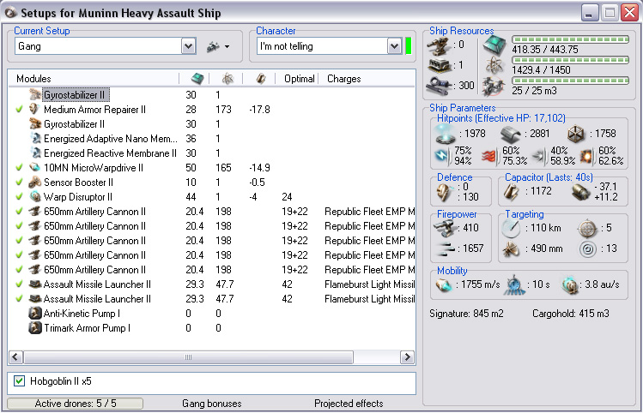This screenshot has width=643, height=413.
Task: Click the capacitor recharge icon showing -37.1
Action: (580, 193)
